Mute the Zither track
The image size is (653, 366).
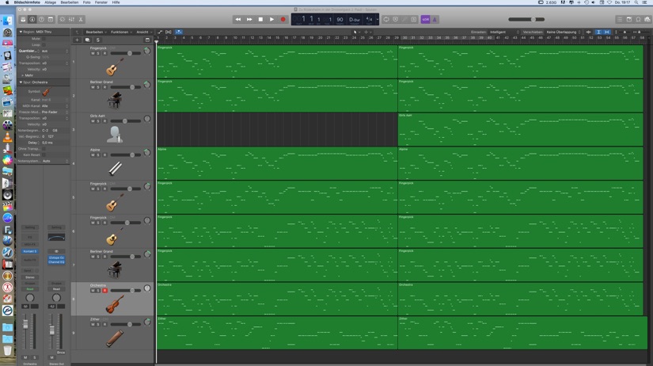[93, 324]
